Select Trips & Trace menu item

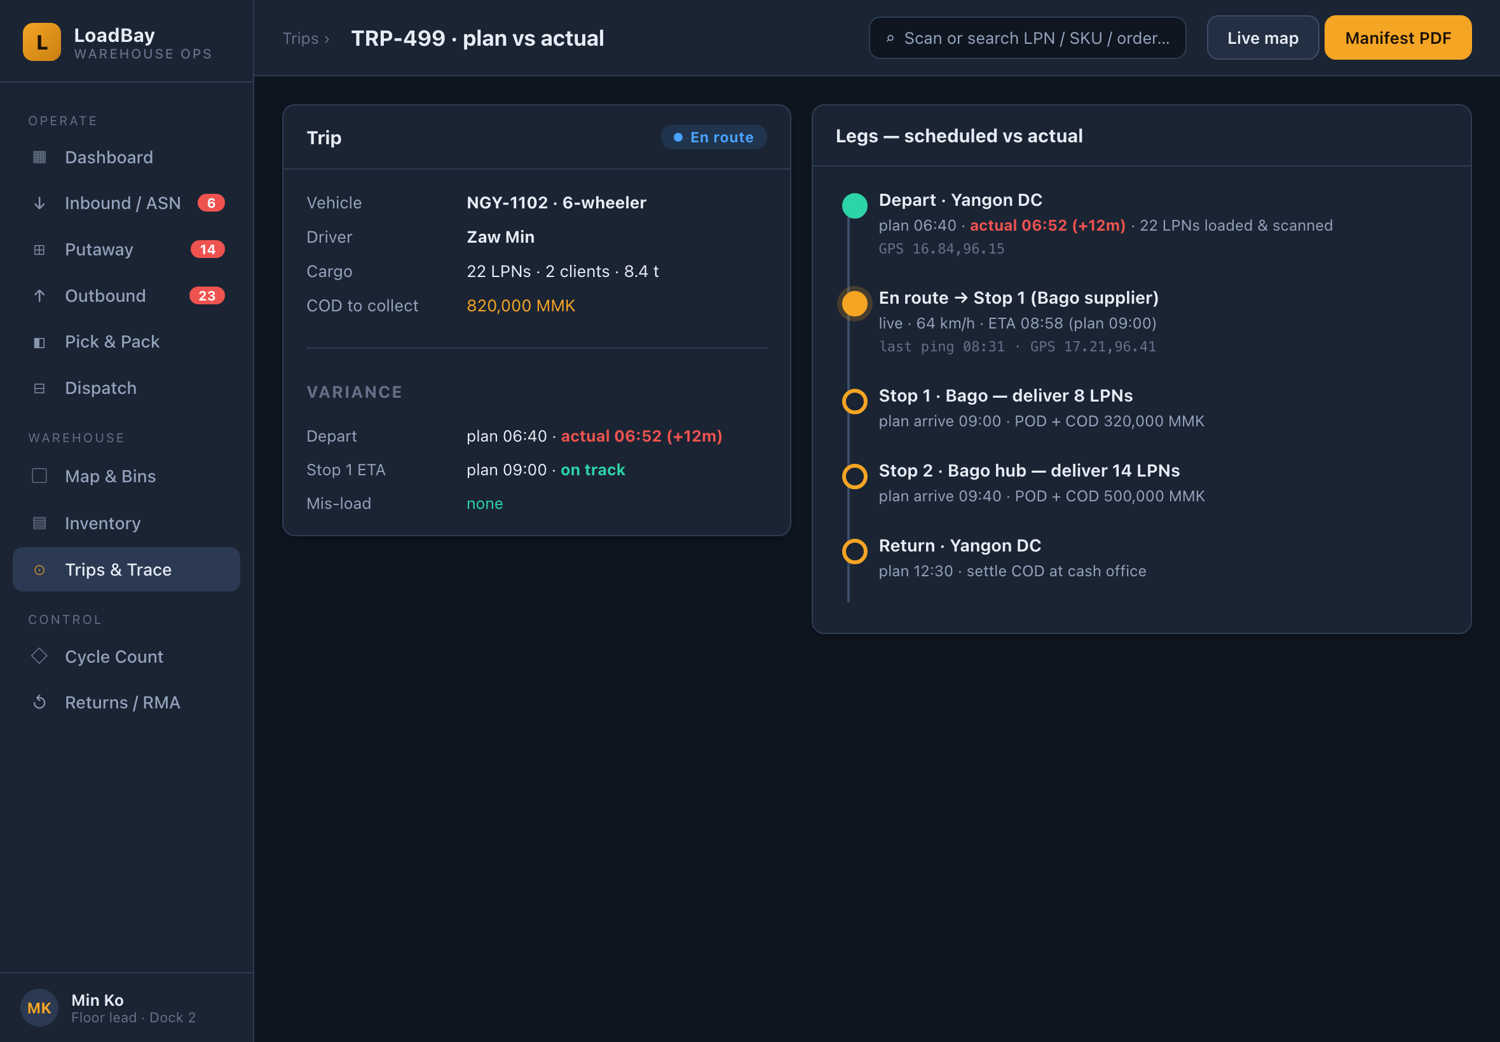(126, 569)
